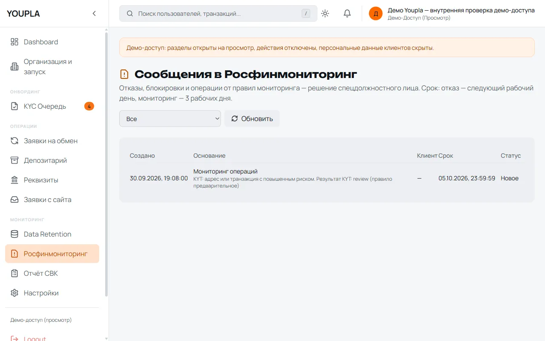Click the gear icon for Настройки

(x=14, y=293)
